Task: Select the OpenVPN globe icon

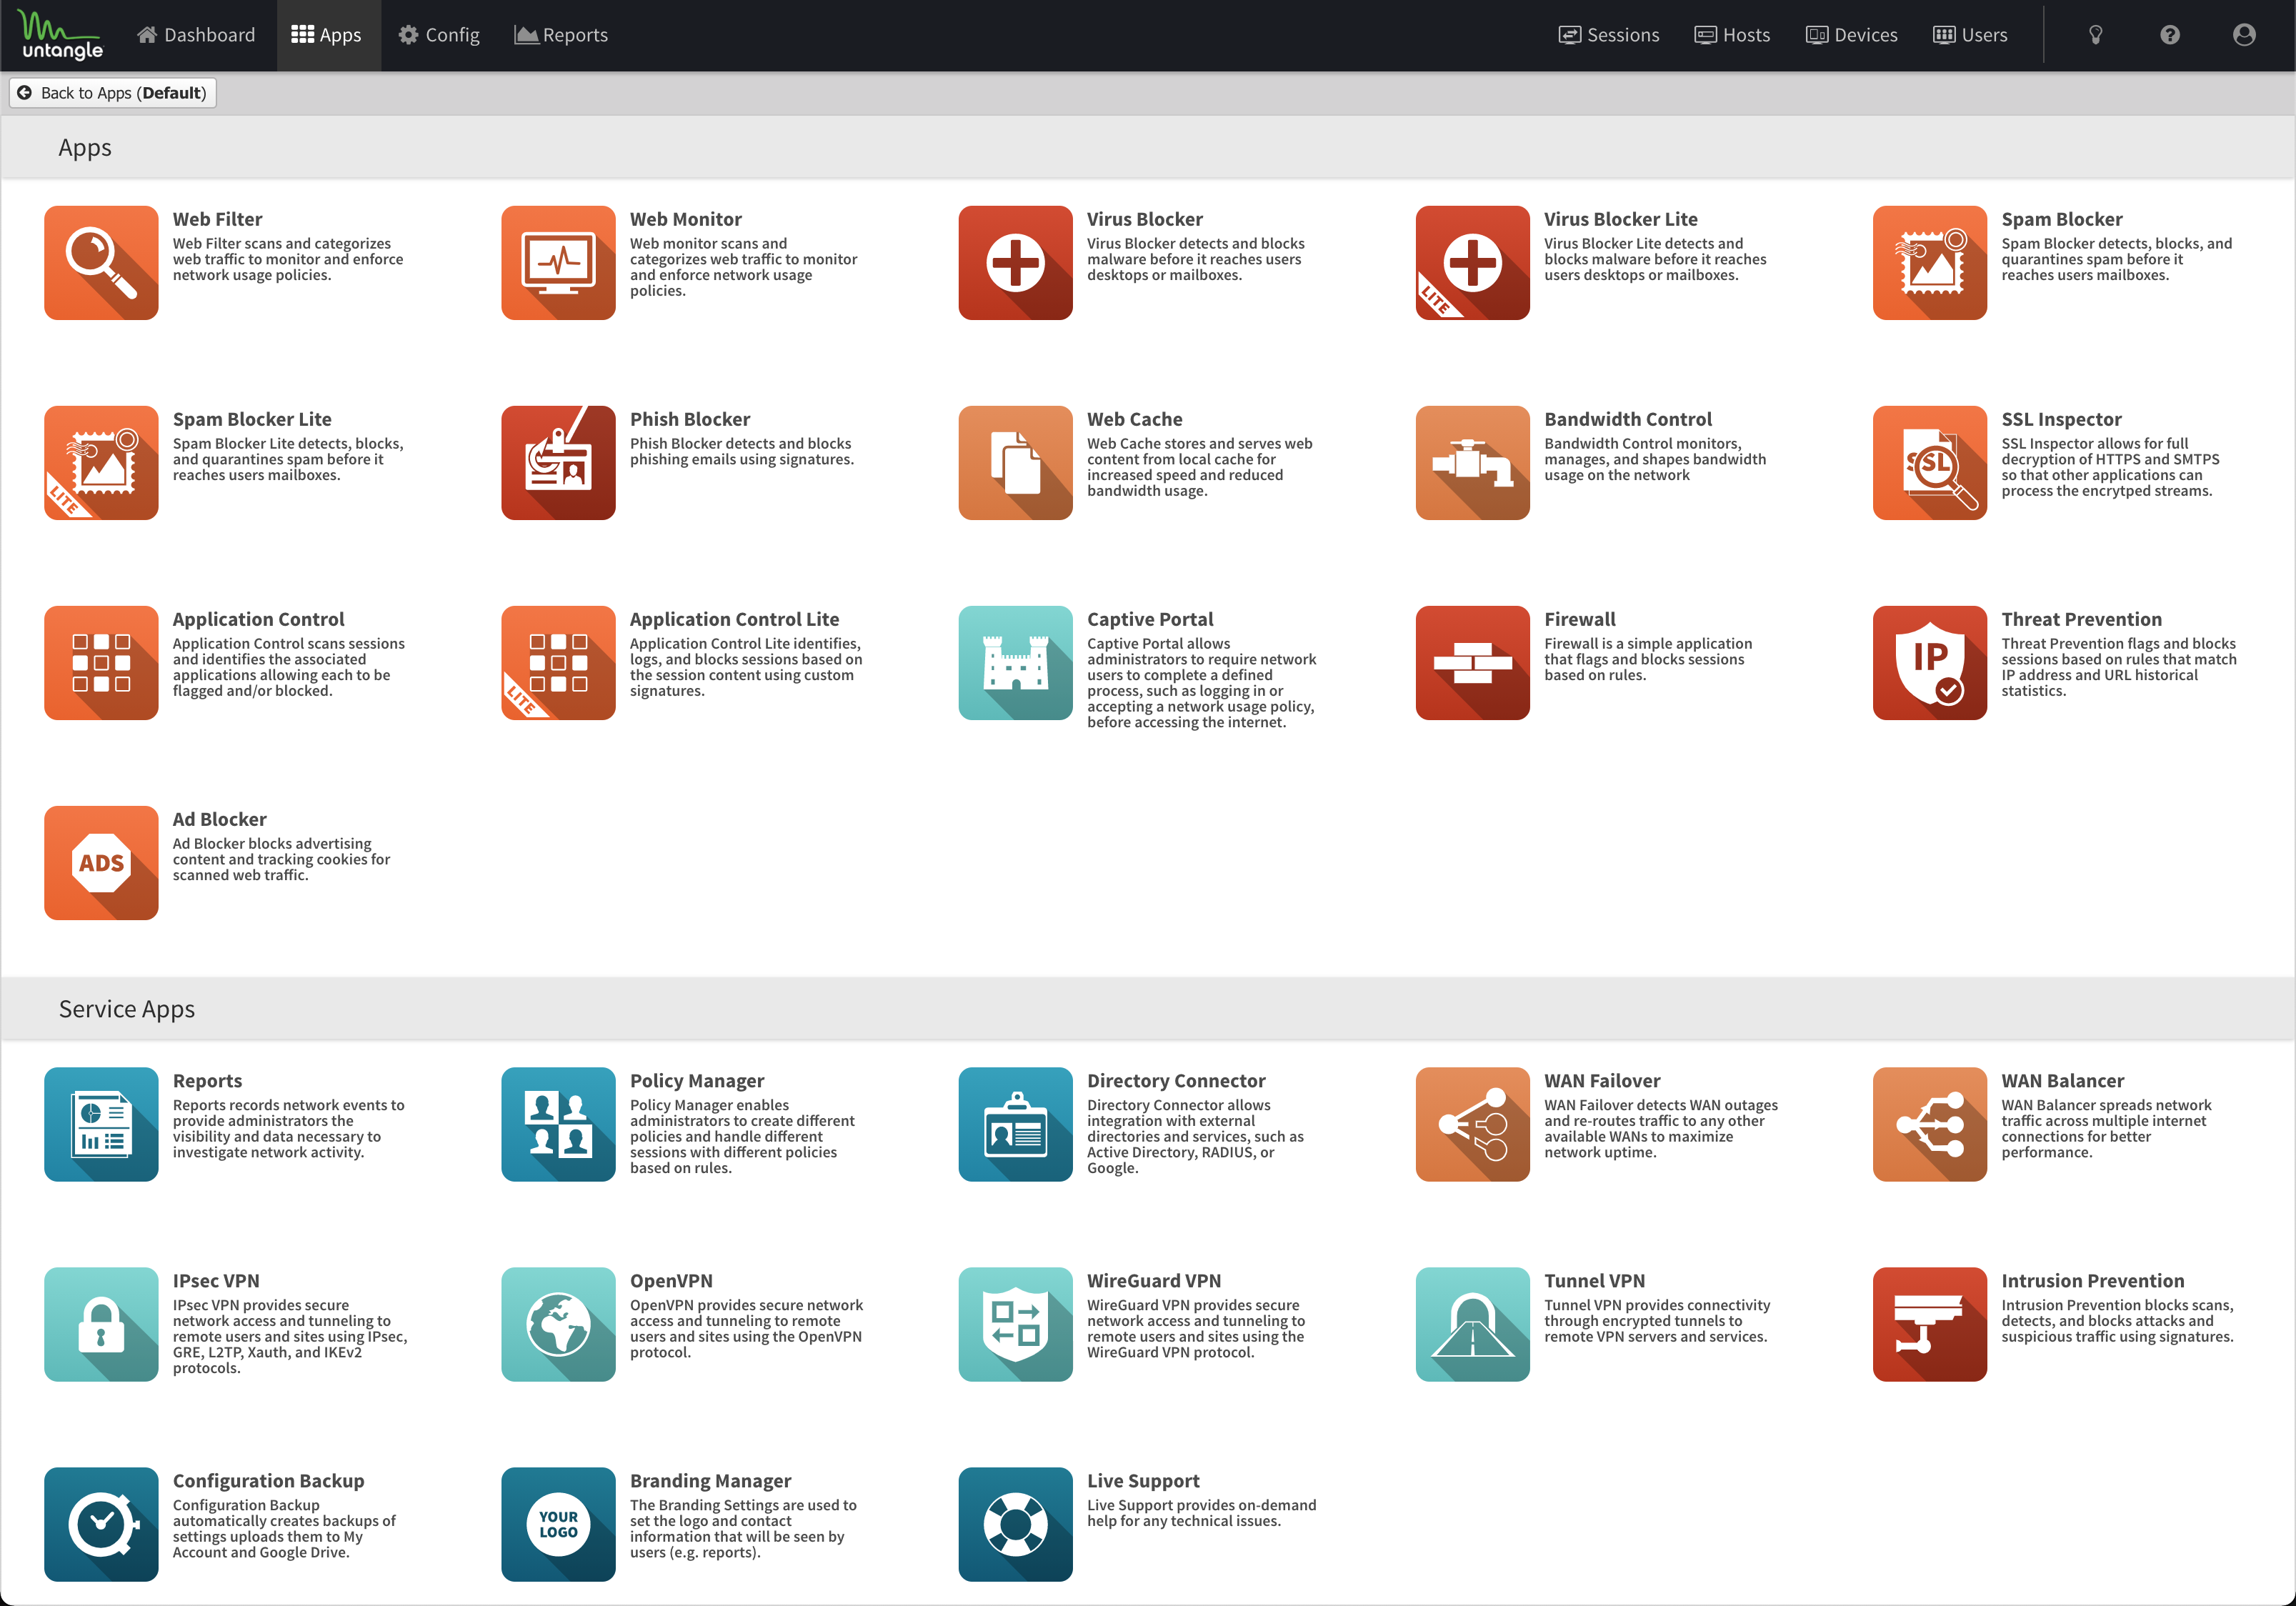Action: 558,1324
